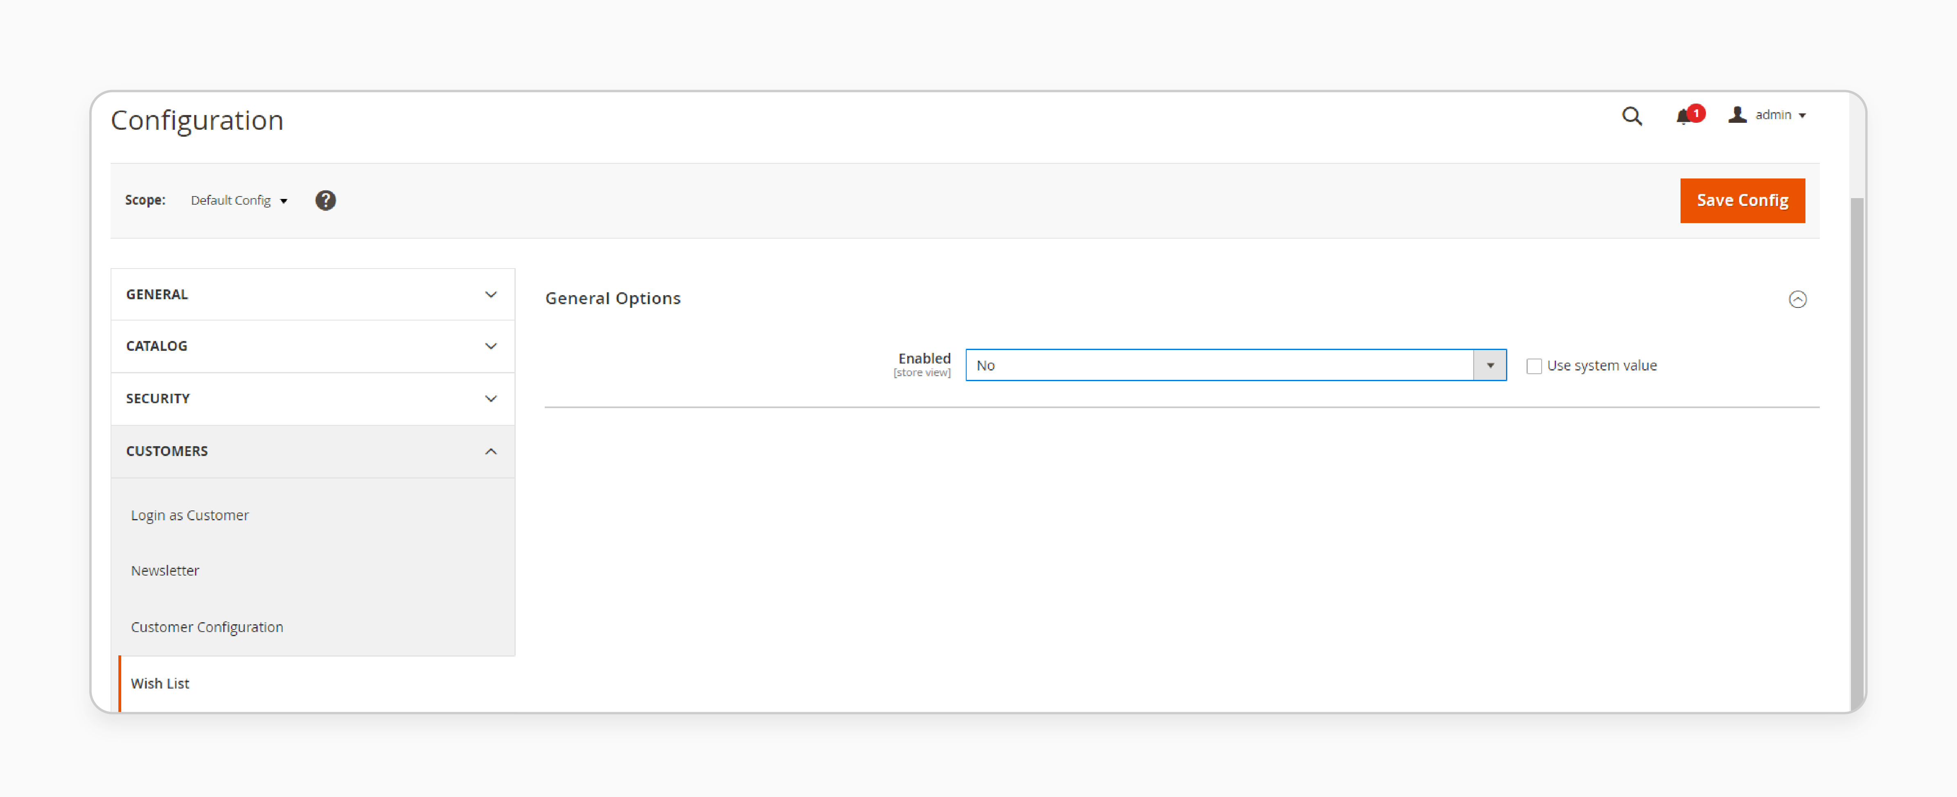Click Save Config button
This screenshot has width=1957, height=797.
point(1741,200)
